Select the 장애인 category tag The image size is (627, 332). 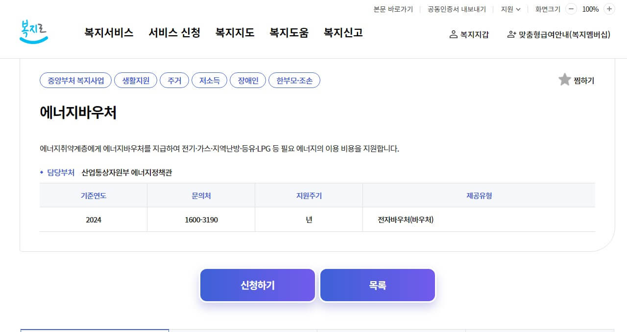247,80
